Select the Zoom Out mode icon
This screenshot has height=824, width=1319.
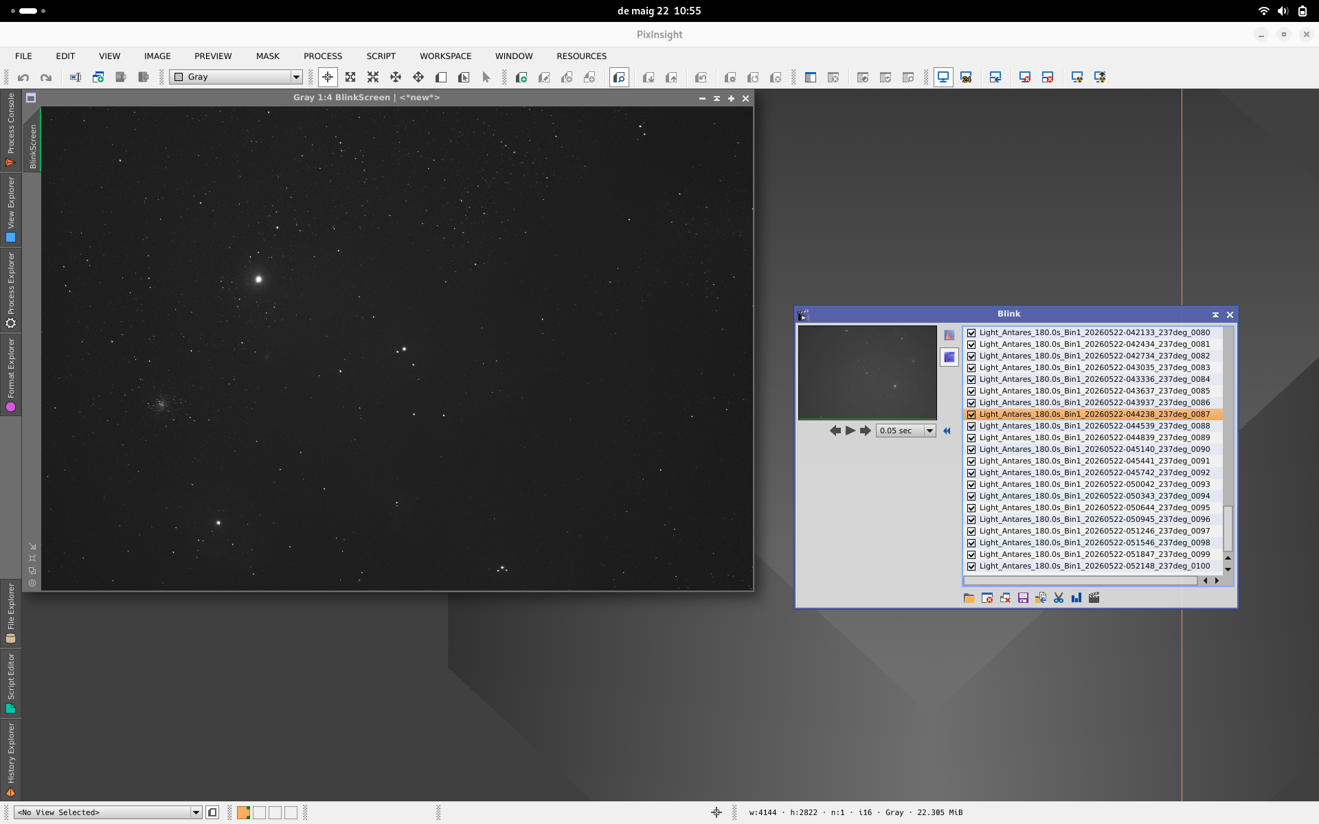(373, 78)
